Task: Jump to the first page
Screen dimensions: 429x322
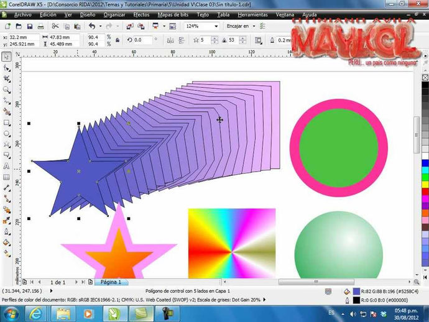Action: [32, 282]
